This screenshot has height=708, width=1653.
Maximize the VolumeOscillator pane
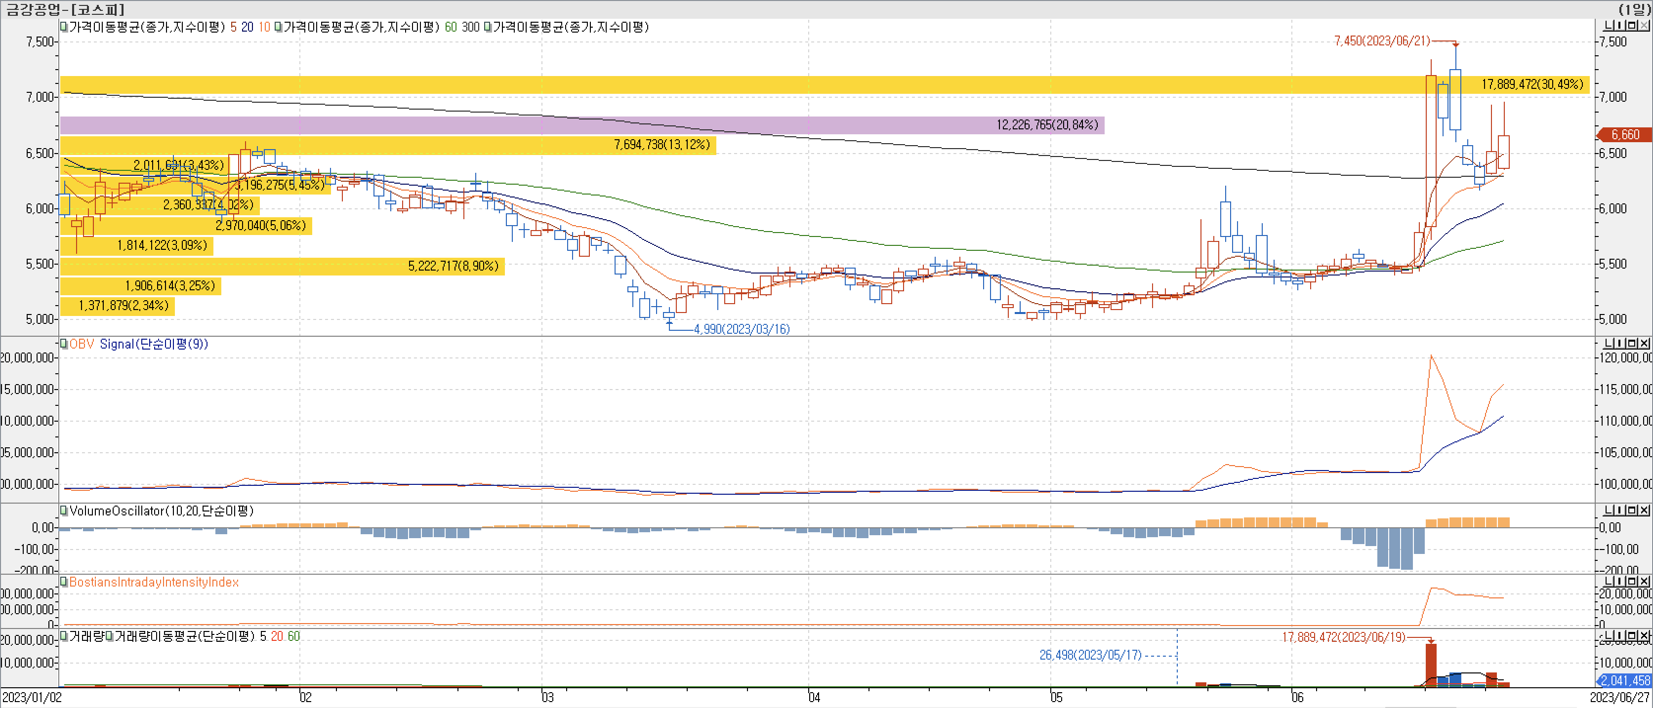(x=1632, y=511)
